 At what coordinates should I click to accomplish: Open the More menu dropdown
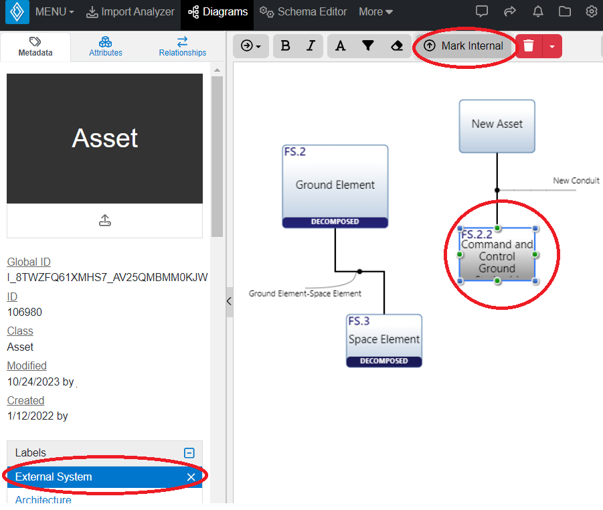click(375, 11)
